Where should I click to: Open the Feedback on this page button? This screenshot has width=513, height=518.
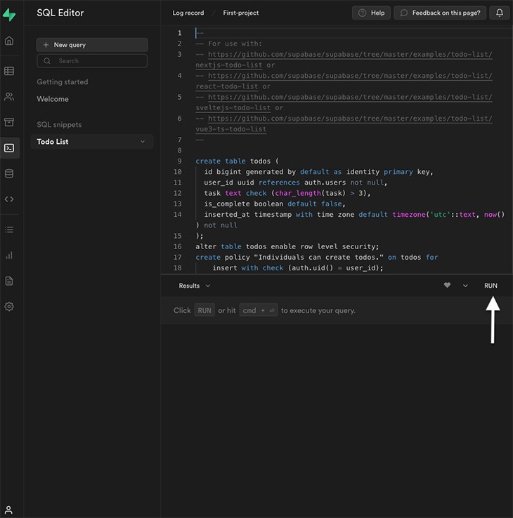[x=441, y=13]
